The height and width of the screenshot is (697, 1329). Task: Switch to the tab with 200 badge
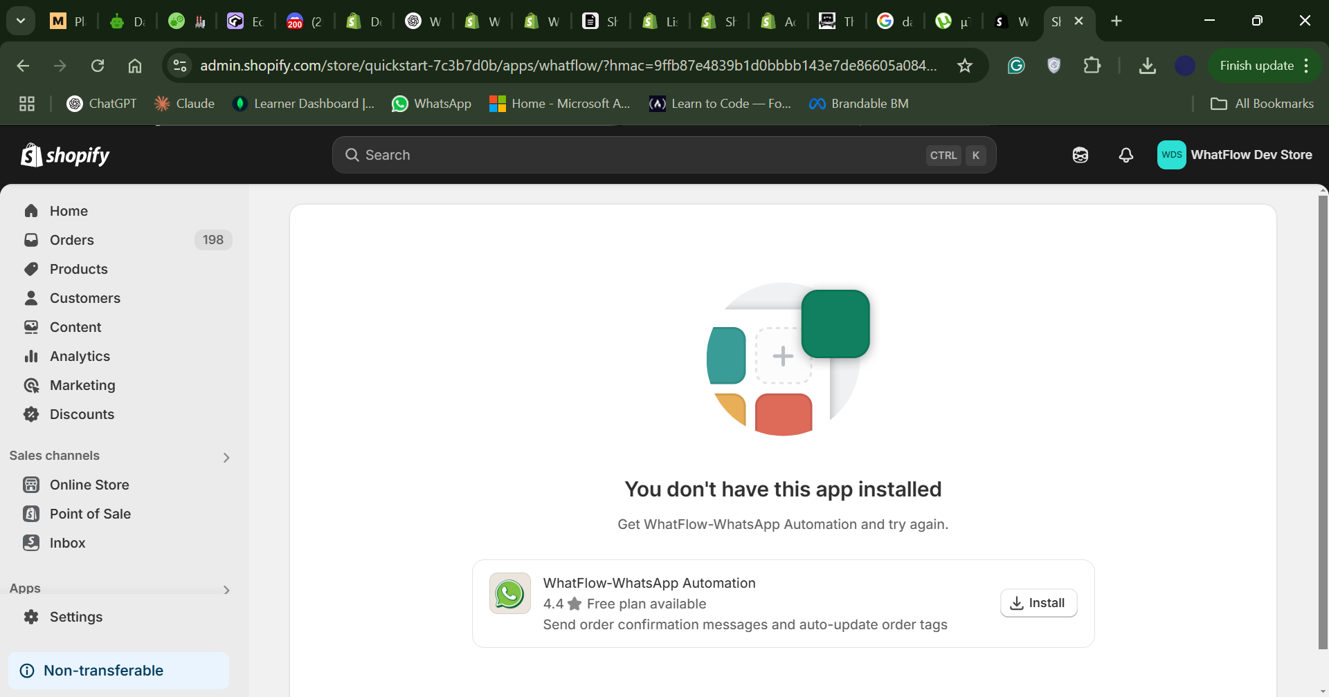(x=304, y=21)
